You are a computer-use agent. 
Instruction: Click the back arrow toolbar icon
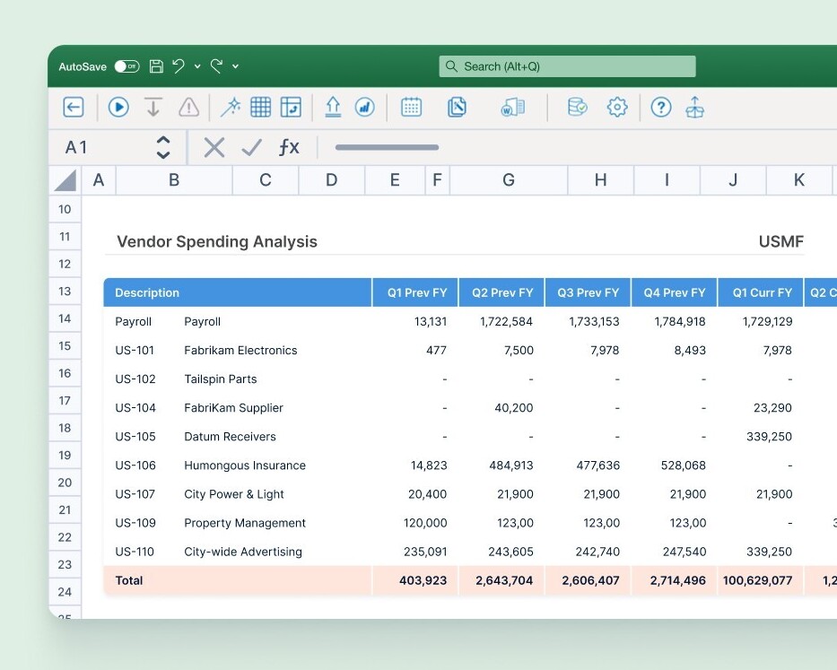[x=74, y=108]
